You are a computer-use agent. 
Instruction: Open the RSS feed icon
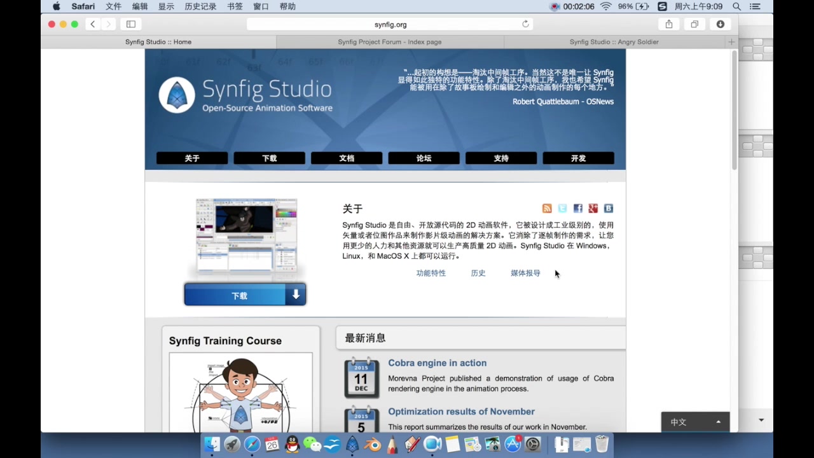click(x=547, y=209)
